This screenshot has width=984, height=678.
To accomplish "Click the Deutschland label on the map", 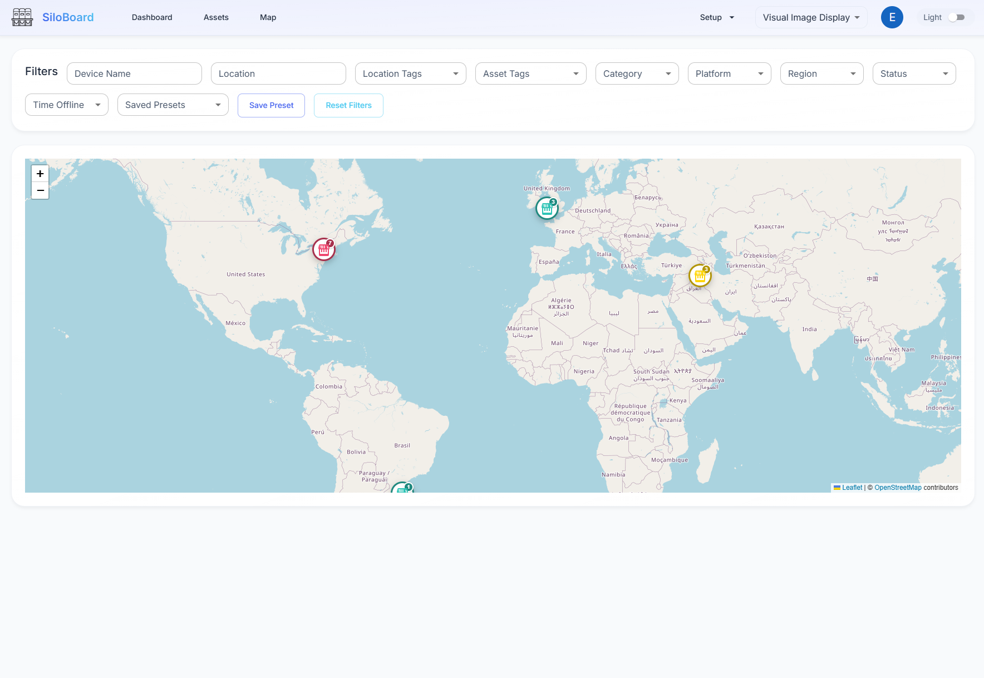I will point(593,210).
